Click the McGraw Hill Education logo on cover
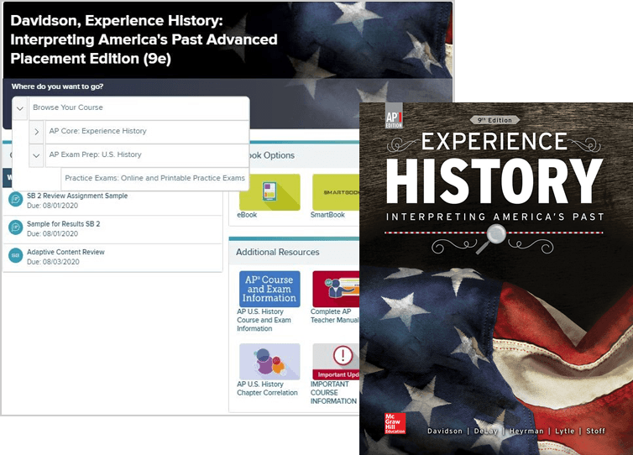This screenshot has height=455, width=633. [395, 423]
